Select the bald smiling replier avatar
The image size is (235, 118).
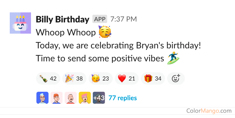coord(71,98)
